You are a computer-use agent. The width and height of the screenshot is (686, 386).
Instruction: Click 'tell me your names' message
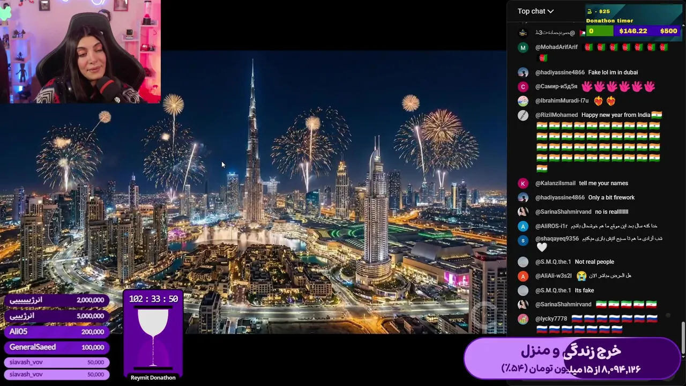(603, 183)
